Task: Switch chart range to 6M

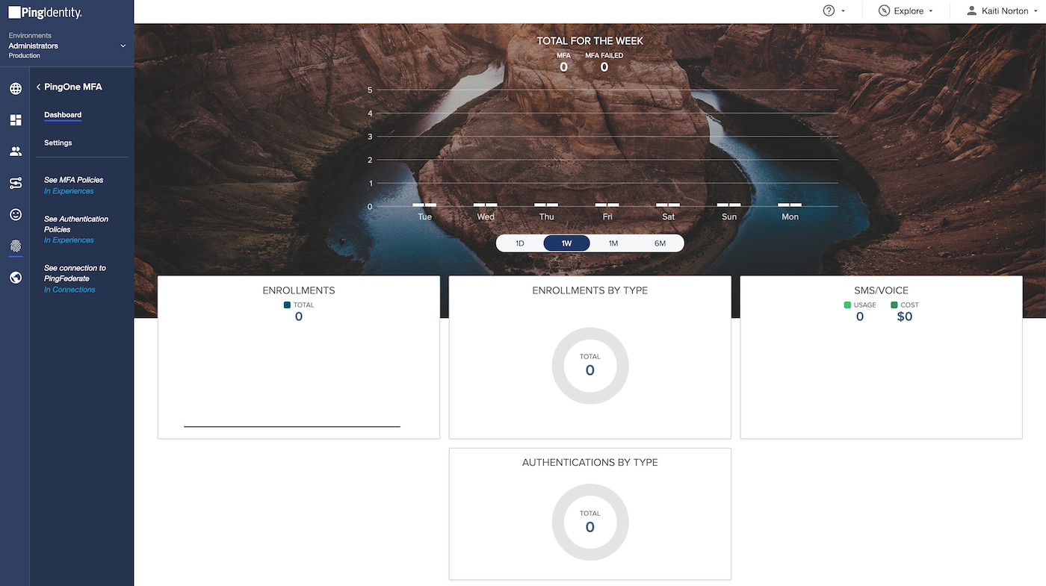Action: 659,243
